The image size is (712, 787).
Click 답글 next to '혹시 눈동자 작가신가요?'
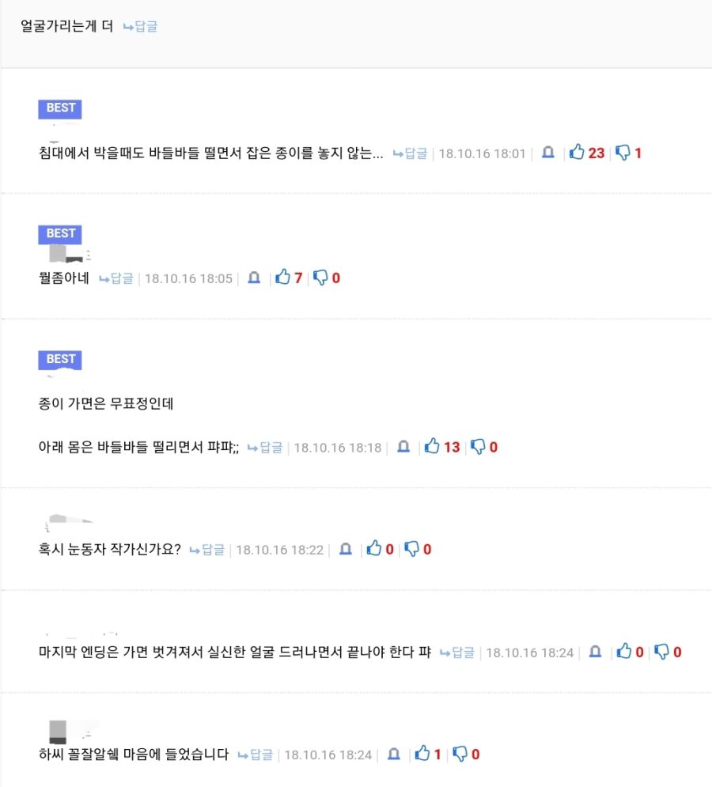(x=208, y=549)
